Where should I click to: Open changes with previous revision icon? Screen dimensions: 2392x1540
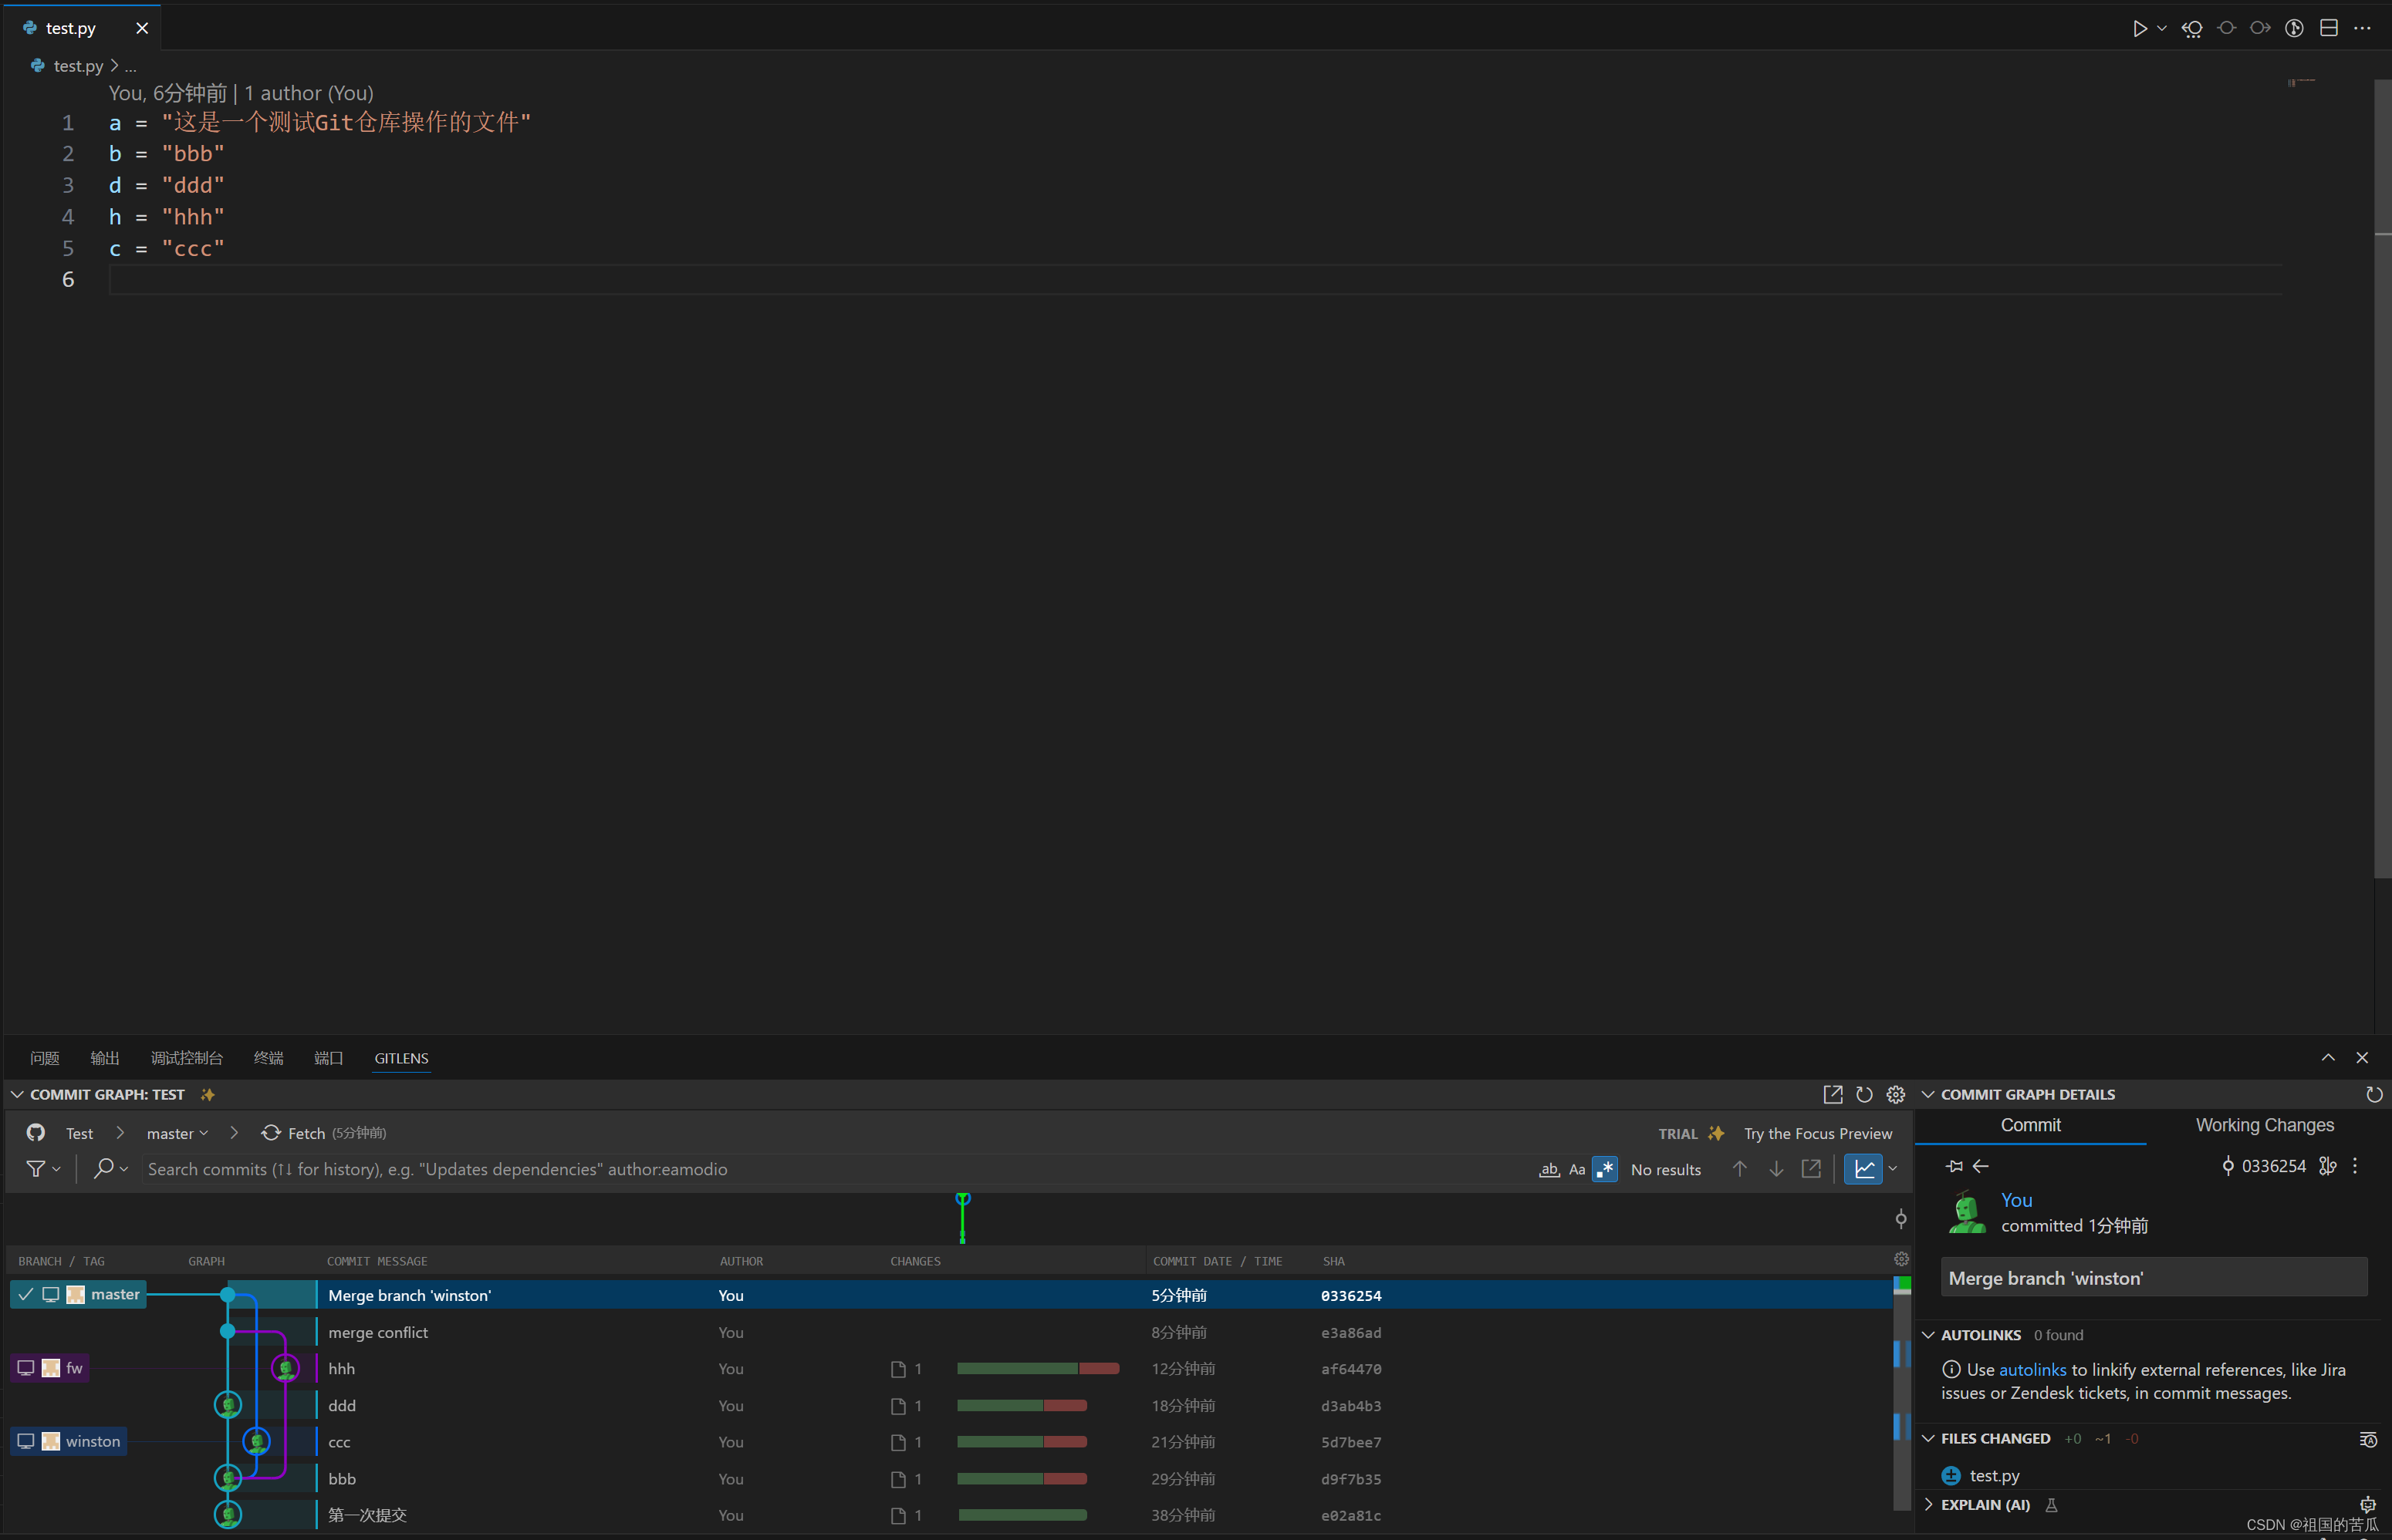click(x=2192, y=28)
